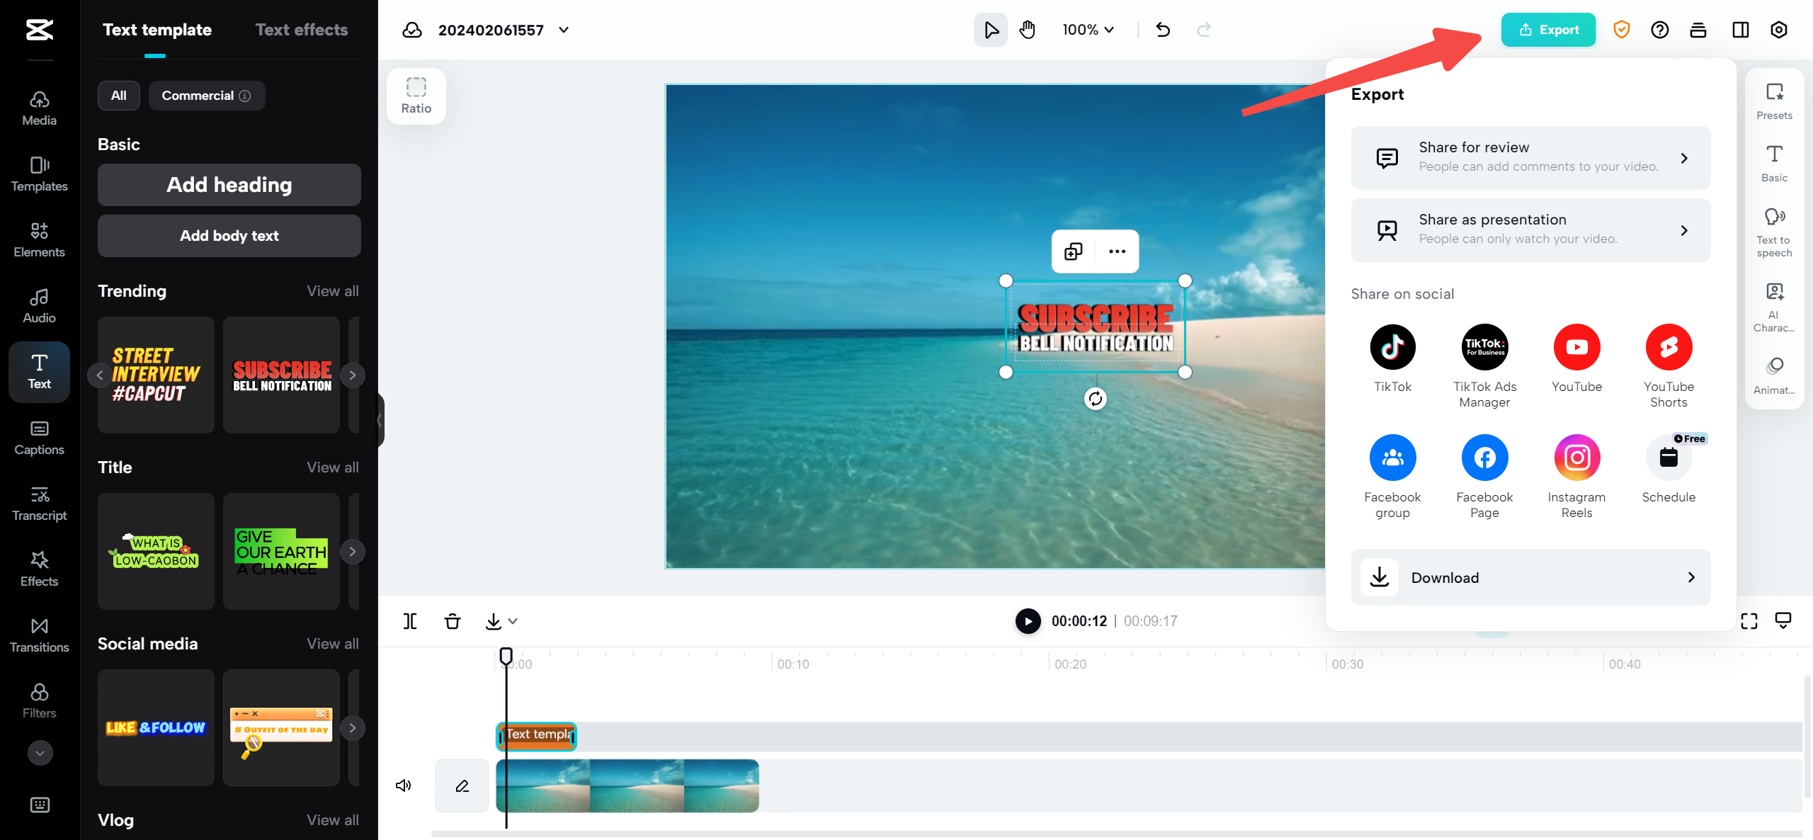Screen dimensions: 1813x840
Task: Select the SUBSCRIBE BELL NOTIFICATION template thumbnail
Action: [x=280, y=374]
